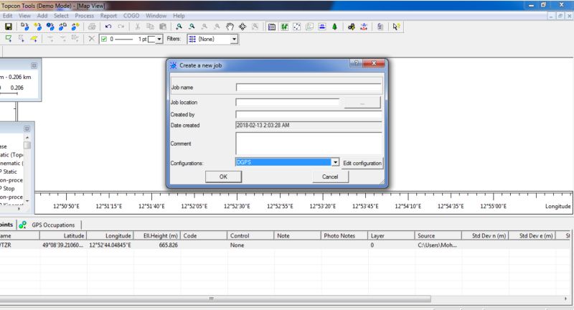Screen dimensions: 574x310
Task: Click the Created by input field
Action: pos(309,115)
